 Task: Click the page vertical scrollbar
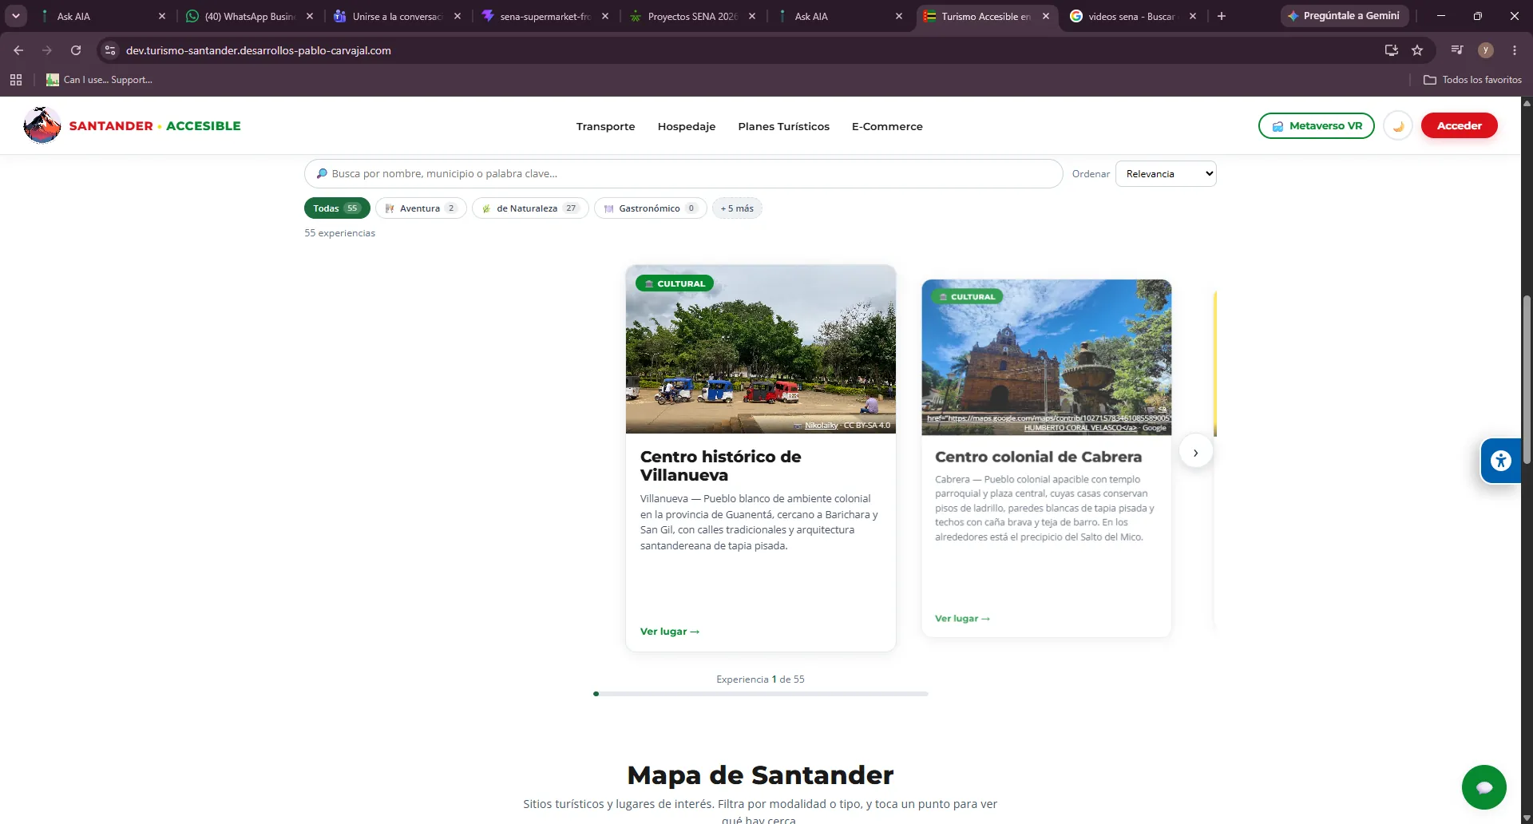point(1527,379)
